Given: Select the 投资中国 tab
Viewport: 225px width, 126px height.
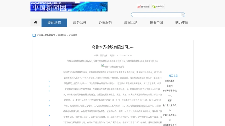Looking at the screenshot, I should (156, 23).
